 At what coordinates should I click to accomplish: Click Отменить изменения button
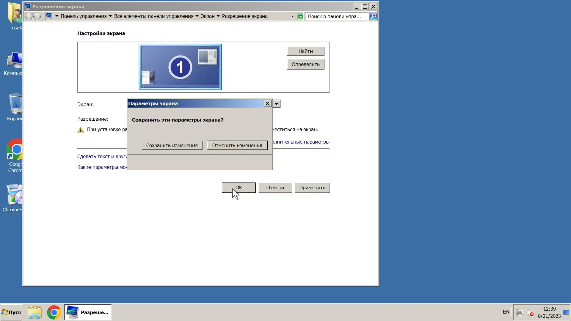click(237, 145)
